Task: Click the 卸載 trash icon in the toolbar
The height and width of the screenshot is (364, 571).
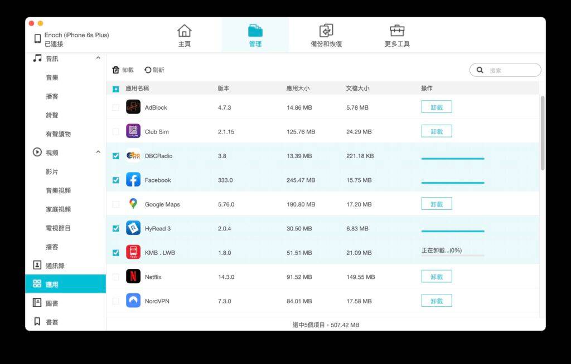Action: click(x=115, y=71)
